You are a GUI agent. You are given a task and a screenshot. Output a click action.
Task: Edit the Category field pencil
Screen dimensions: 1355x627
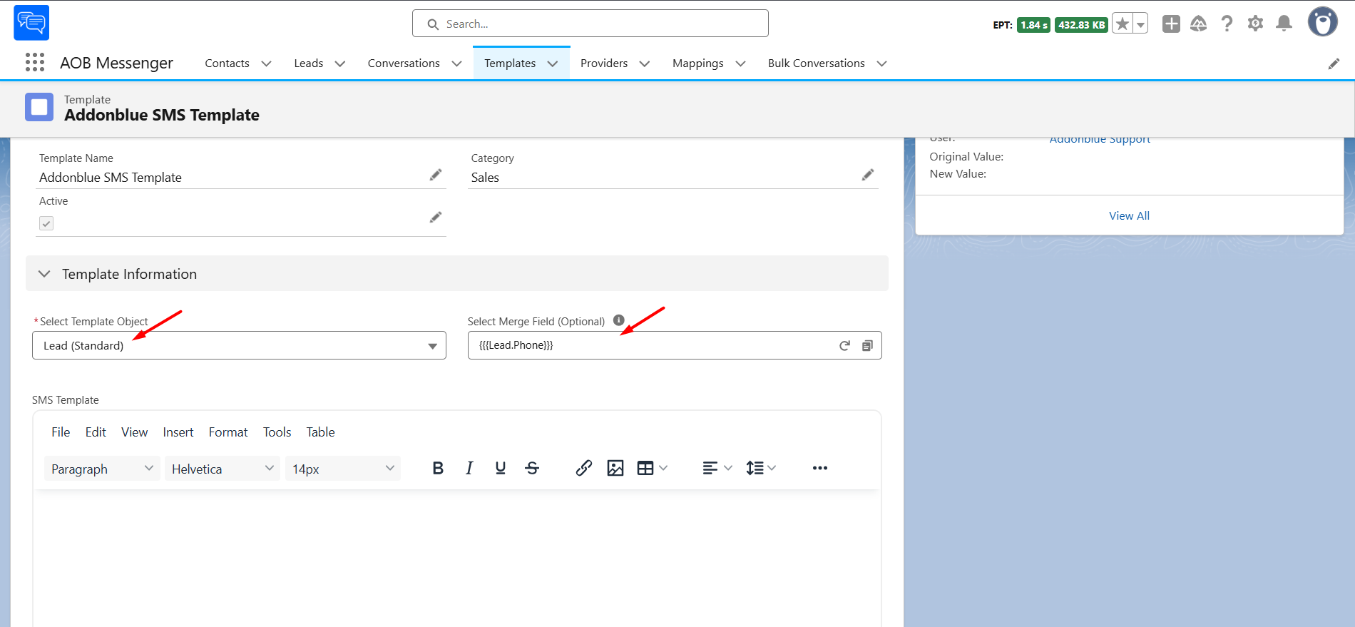868,175
